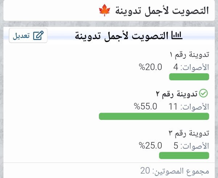The width and height of the screenshot is (218, 178).
Task: Click the 55.0% green result bar
Action: (x=154, y=116)
